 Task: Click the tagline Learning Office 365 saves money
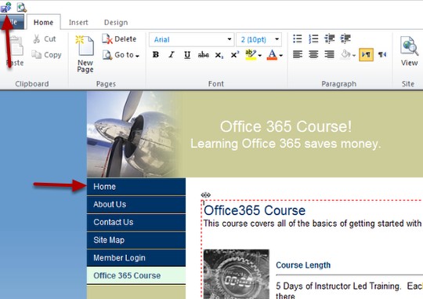click(x=286, y=144)
